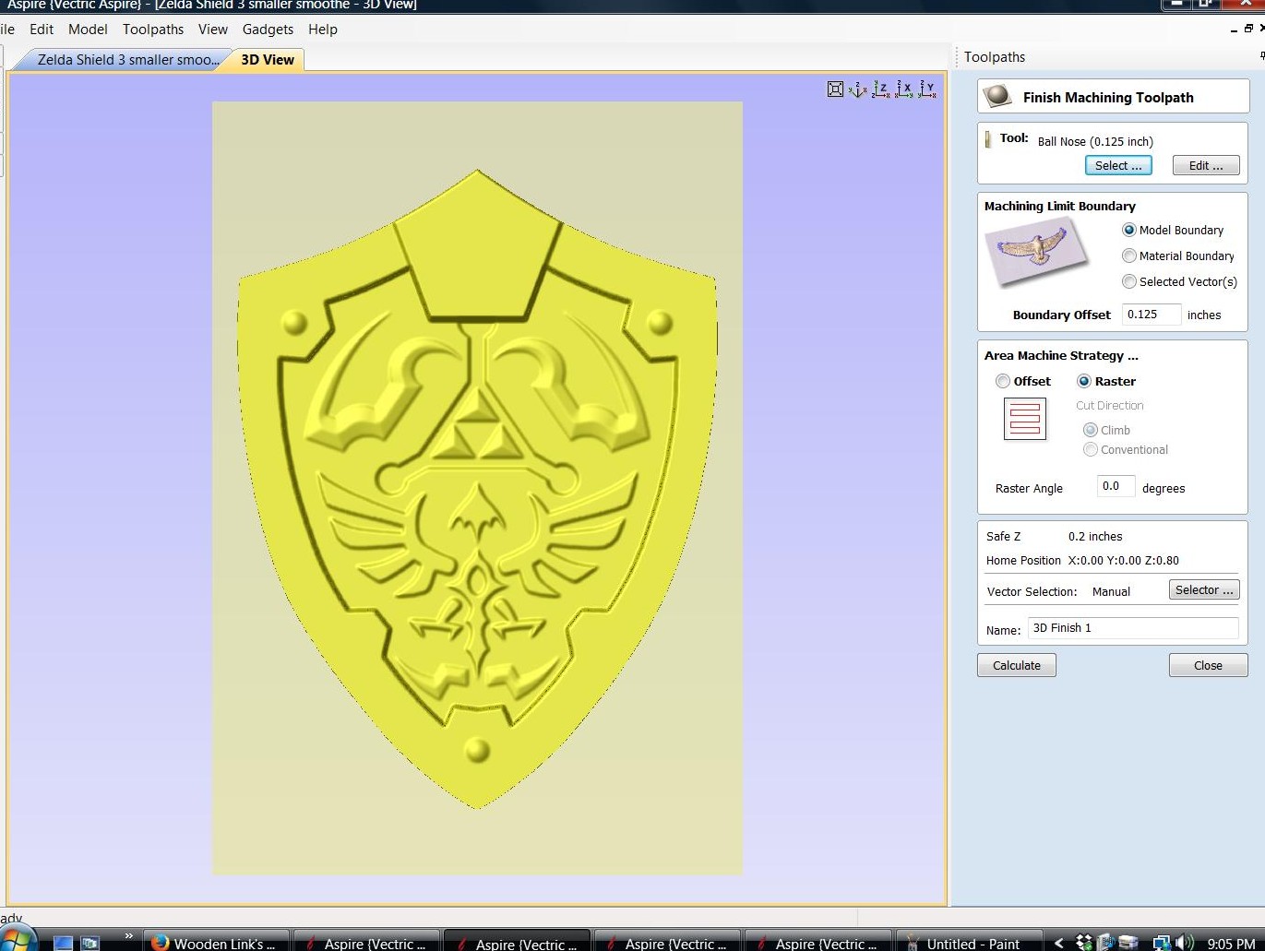Image resolution: width=1265 pixels, height=951 pixels.
Task: Click the raster strategy pattern icon
Action: [x=1024, y=419]
